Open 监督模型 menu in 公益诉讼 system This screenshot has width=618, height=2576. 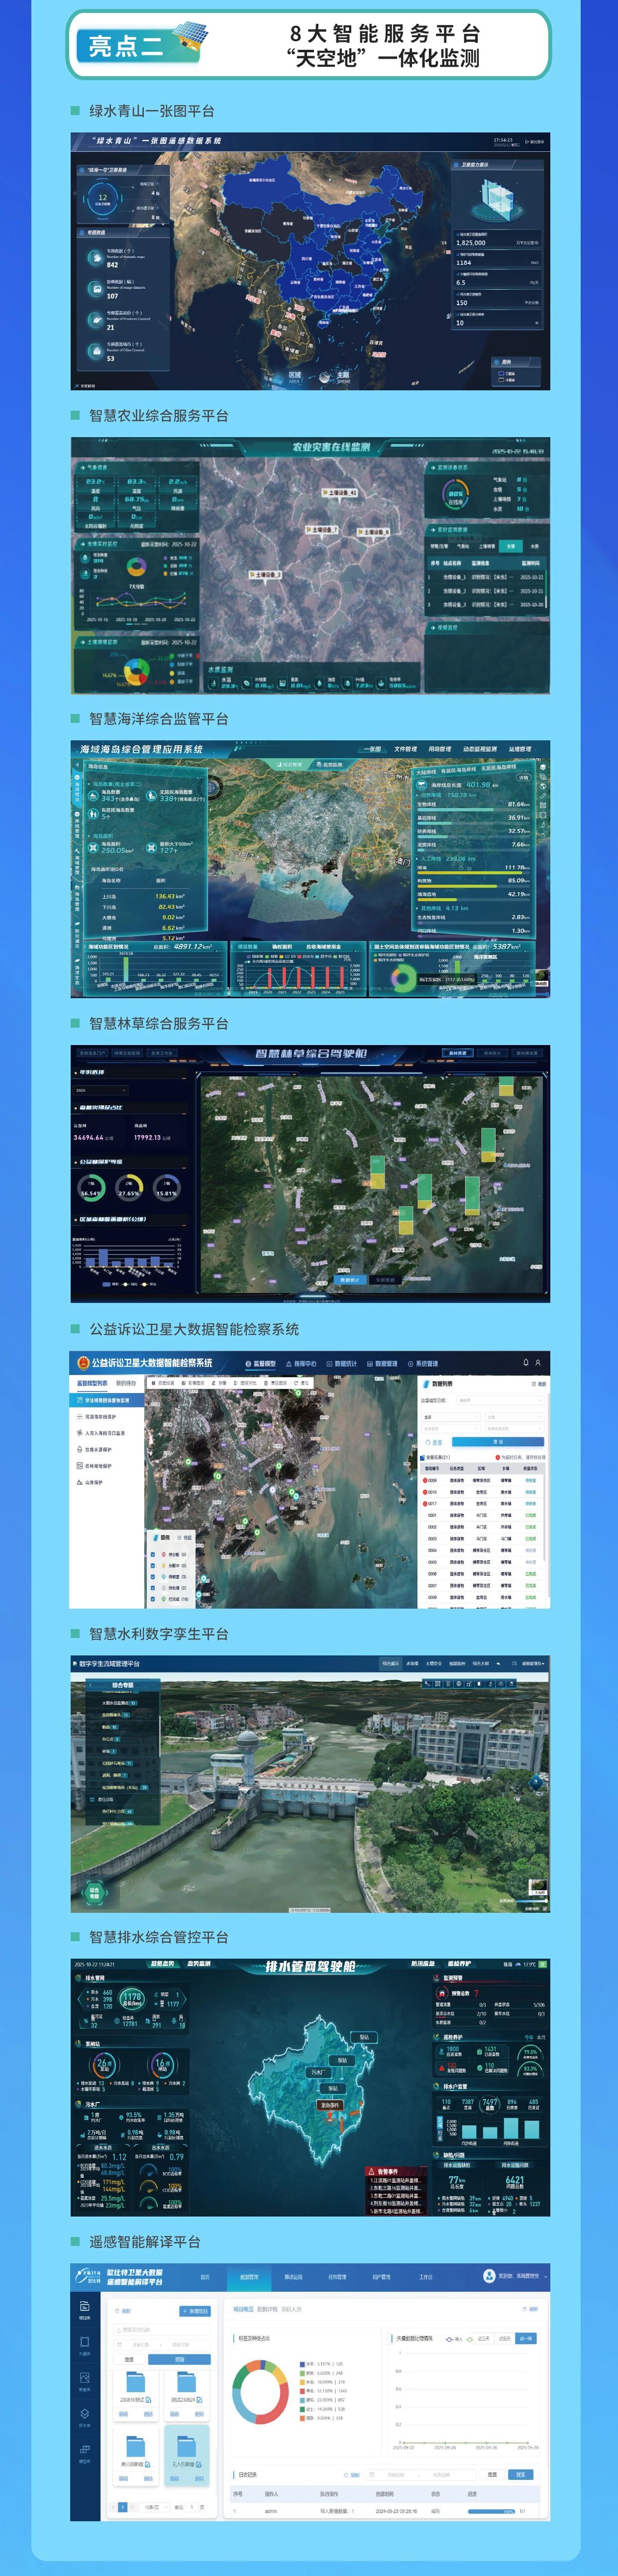coord(261,1363)
